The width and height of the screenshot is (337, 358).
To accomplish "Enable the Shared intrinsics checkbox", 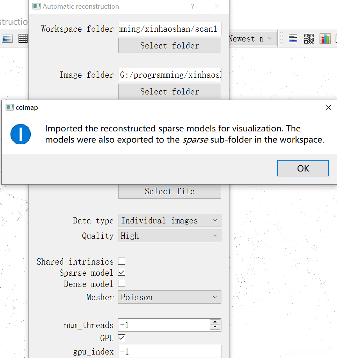I will click(122, 261).
